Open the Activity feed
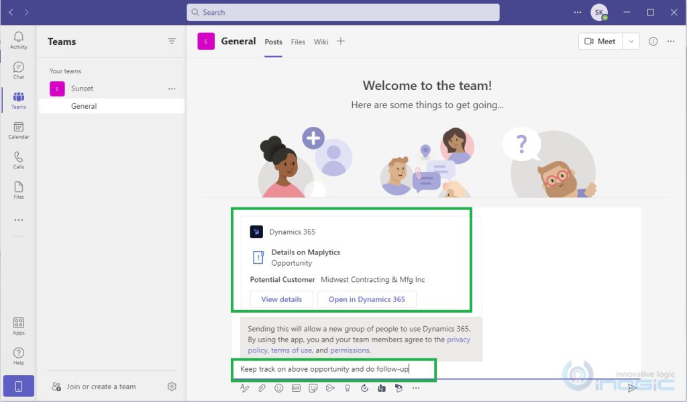This screenshot has width=687, height=402. pos(18,40)
